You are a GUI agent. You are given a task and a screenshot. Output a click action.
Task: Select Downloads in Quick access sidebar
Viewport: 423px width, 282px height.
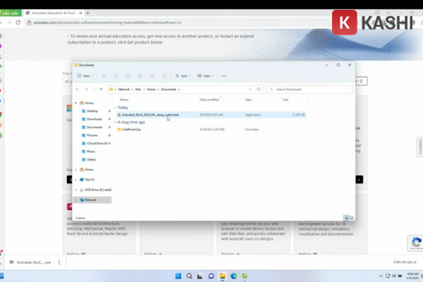click(x=94, y=119)
